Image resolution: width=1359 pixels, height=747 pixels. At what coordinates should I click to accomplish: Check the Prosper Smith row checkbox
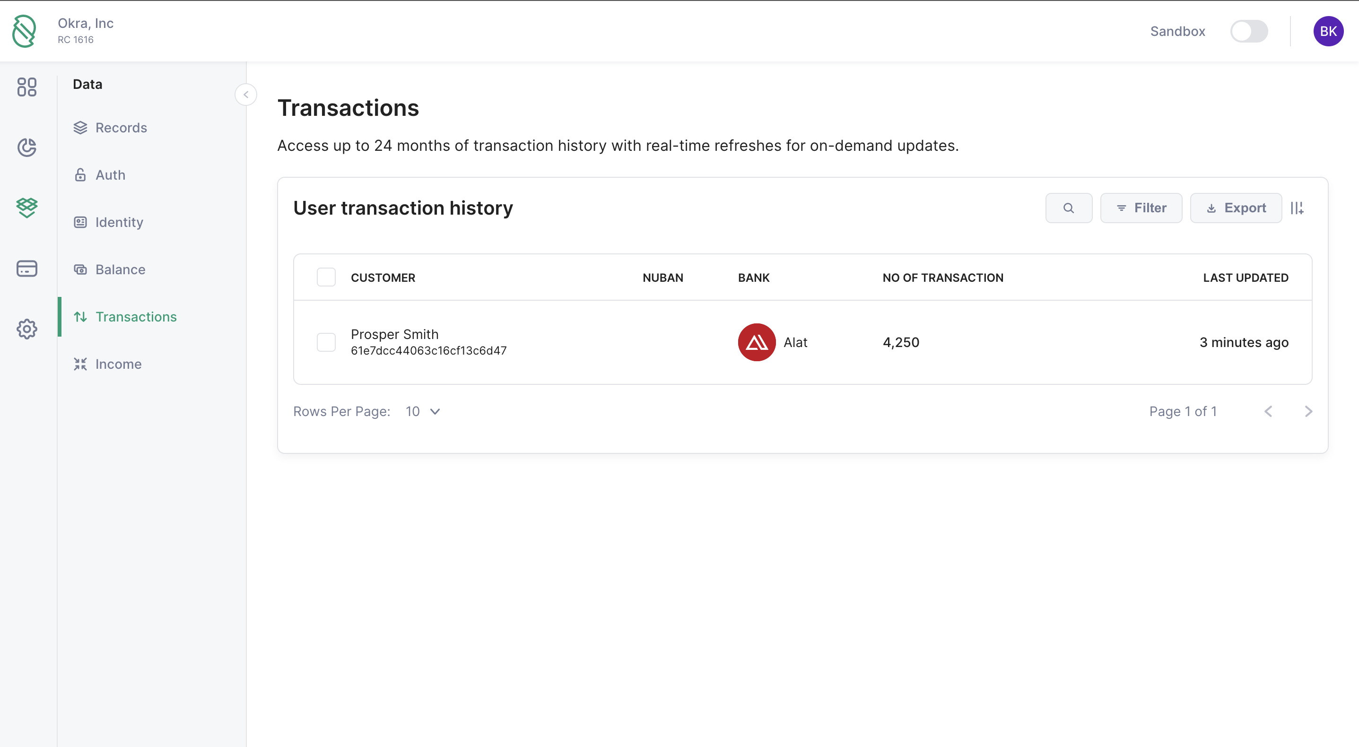(326, 342)
